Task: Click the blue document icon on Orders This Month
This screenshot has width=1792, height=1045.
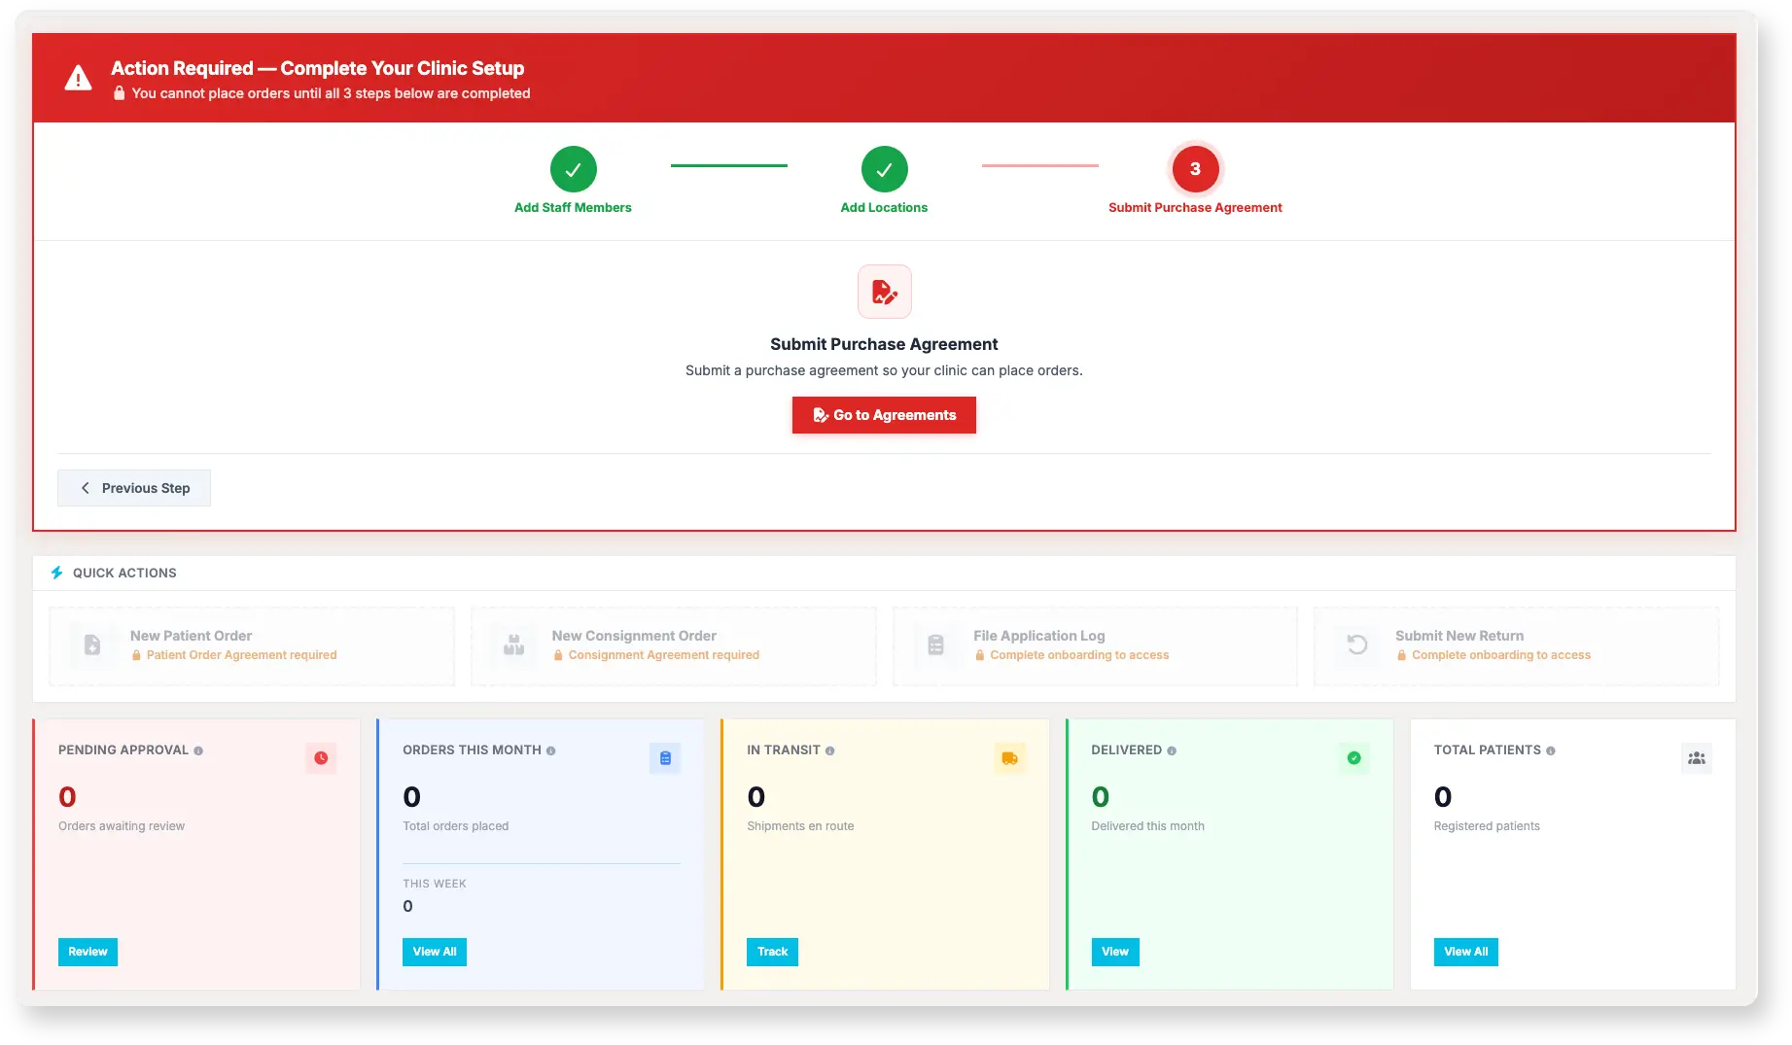Action: pos(665,758)
